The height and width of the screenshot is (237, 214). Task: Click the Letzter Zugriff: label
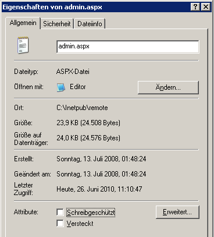point(23,189)
